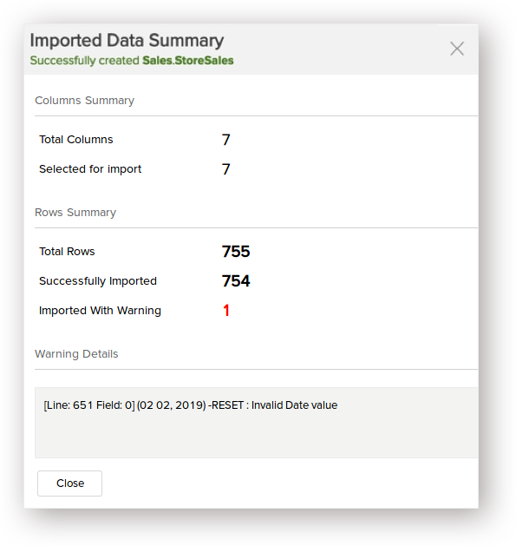Select the Imported Data Summary title
The width and height of the screenshot is (516, 546).
coord(127,41)
